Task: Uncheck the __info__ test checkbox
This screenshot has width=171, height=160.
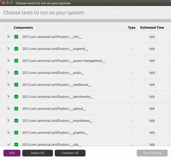Action: tap(16, 37)
